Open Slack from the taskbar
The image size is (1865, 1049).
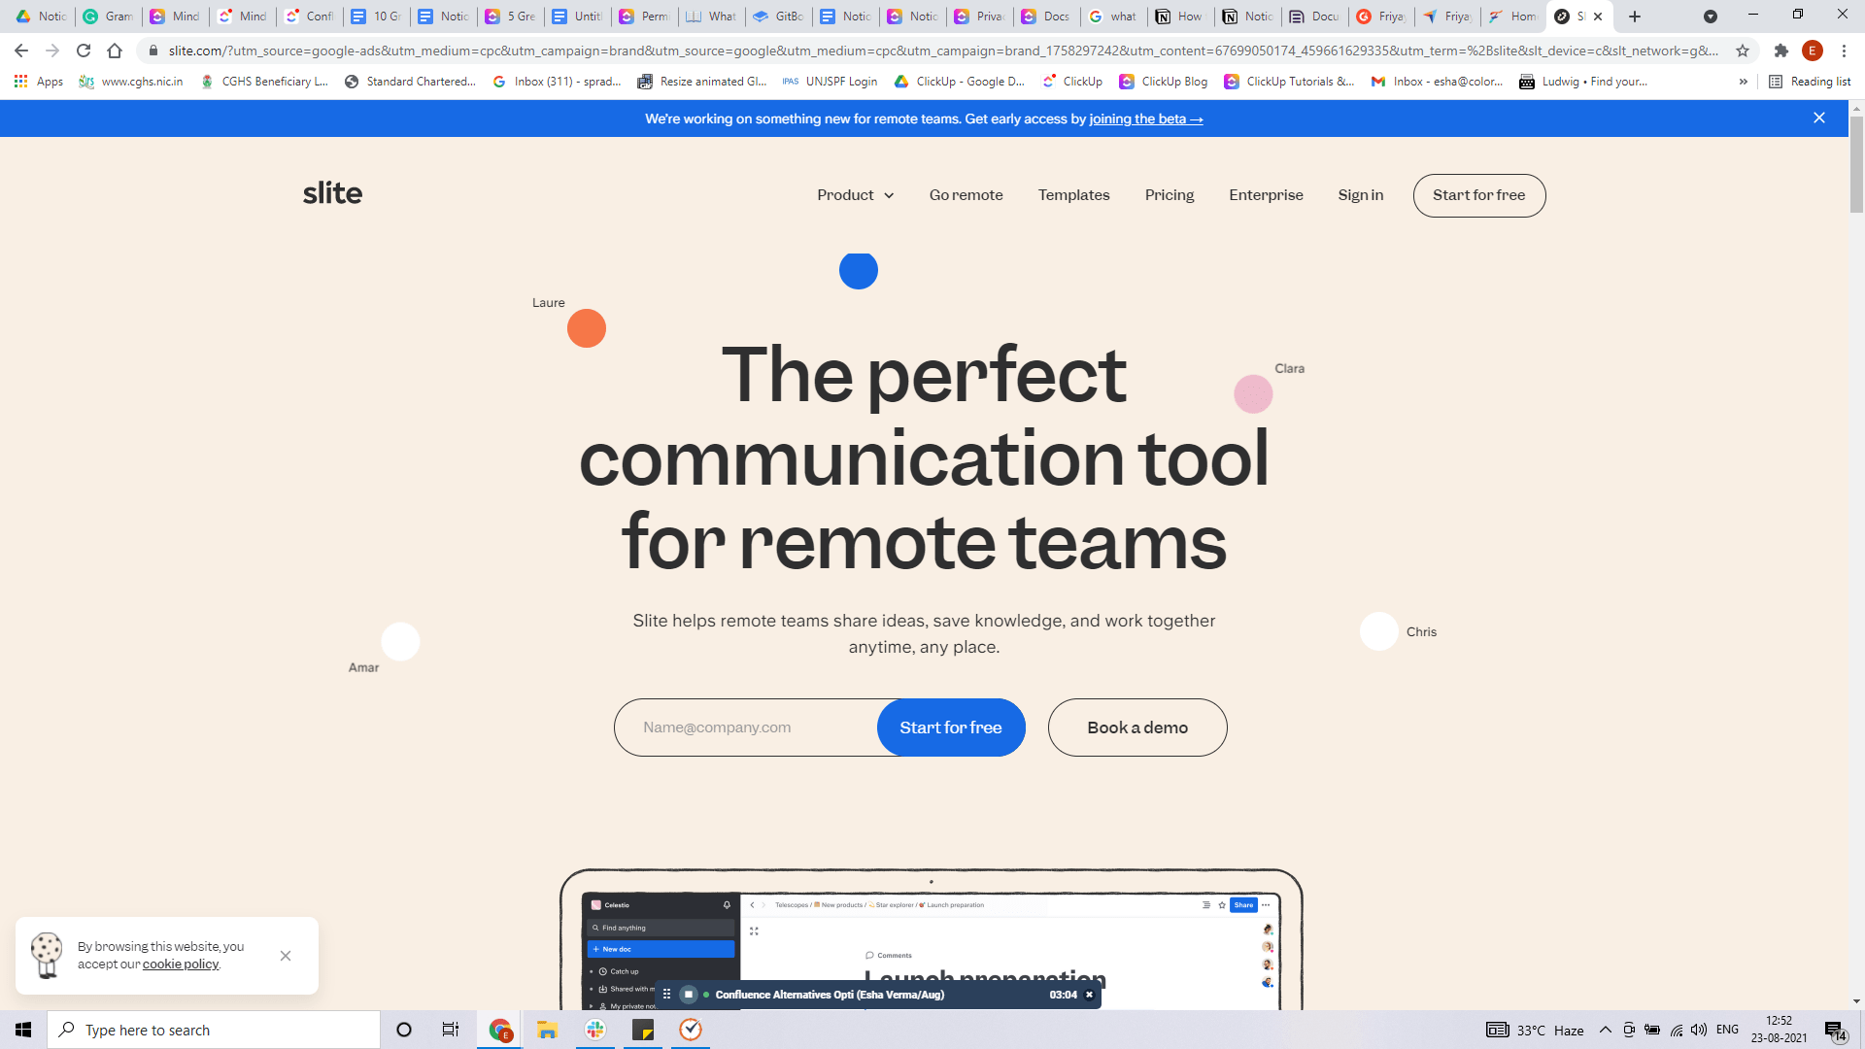pyautogui.click(x=595, y=1030)
